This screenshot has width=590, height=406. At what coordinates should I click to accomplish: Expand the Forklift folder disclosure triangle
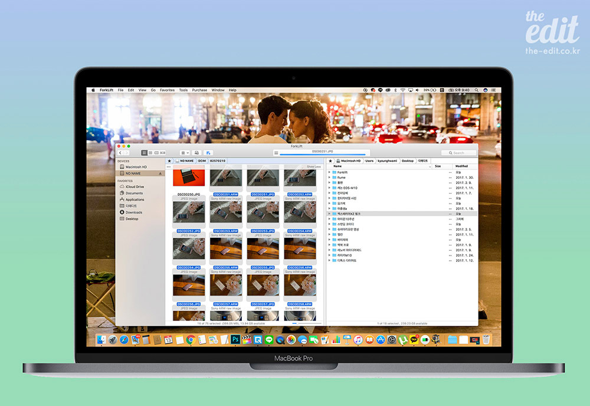click(x=330, y=172)
